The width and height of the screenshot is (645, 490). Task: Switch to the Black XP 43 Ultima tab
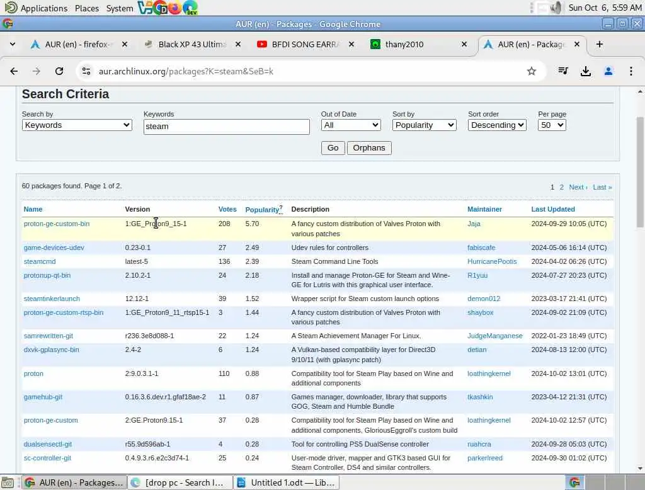point(192,45)
